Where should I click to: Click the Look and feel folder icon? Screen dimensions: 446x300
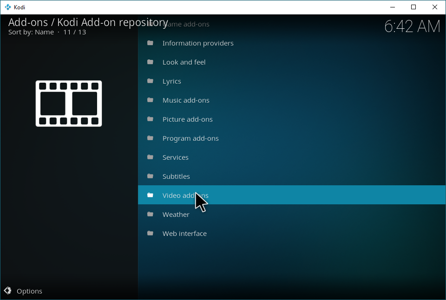(x=150, y=62)
